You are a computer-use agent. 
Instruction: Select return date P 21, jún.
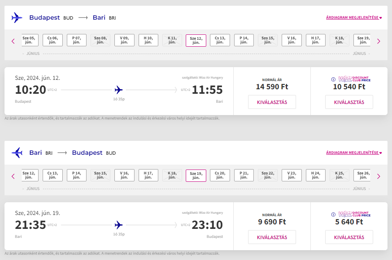(244, 175)
